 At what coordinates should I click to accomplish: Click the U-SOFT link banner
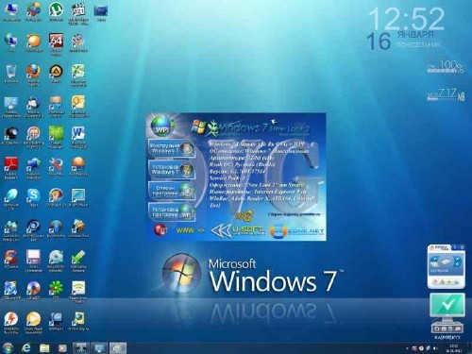tap(239, 231)
